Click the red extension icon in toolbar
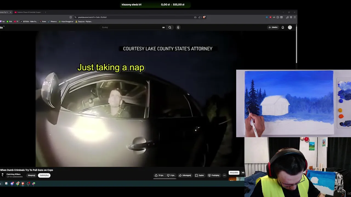The width and height of the screenshot is (351, 197). point(270,17)
